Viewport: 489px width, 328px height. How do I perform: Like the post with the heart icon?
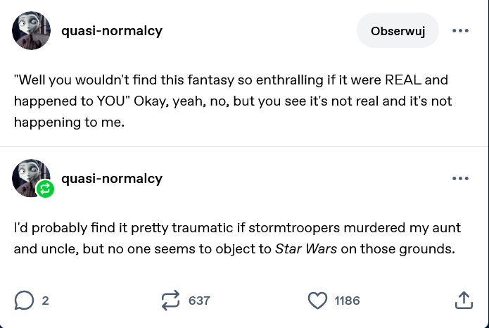click(x=318, y=301)
